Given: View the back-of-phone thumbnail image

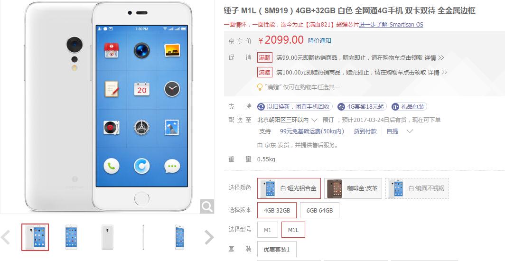Looking at the screenshot, I should pos(107,237).
